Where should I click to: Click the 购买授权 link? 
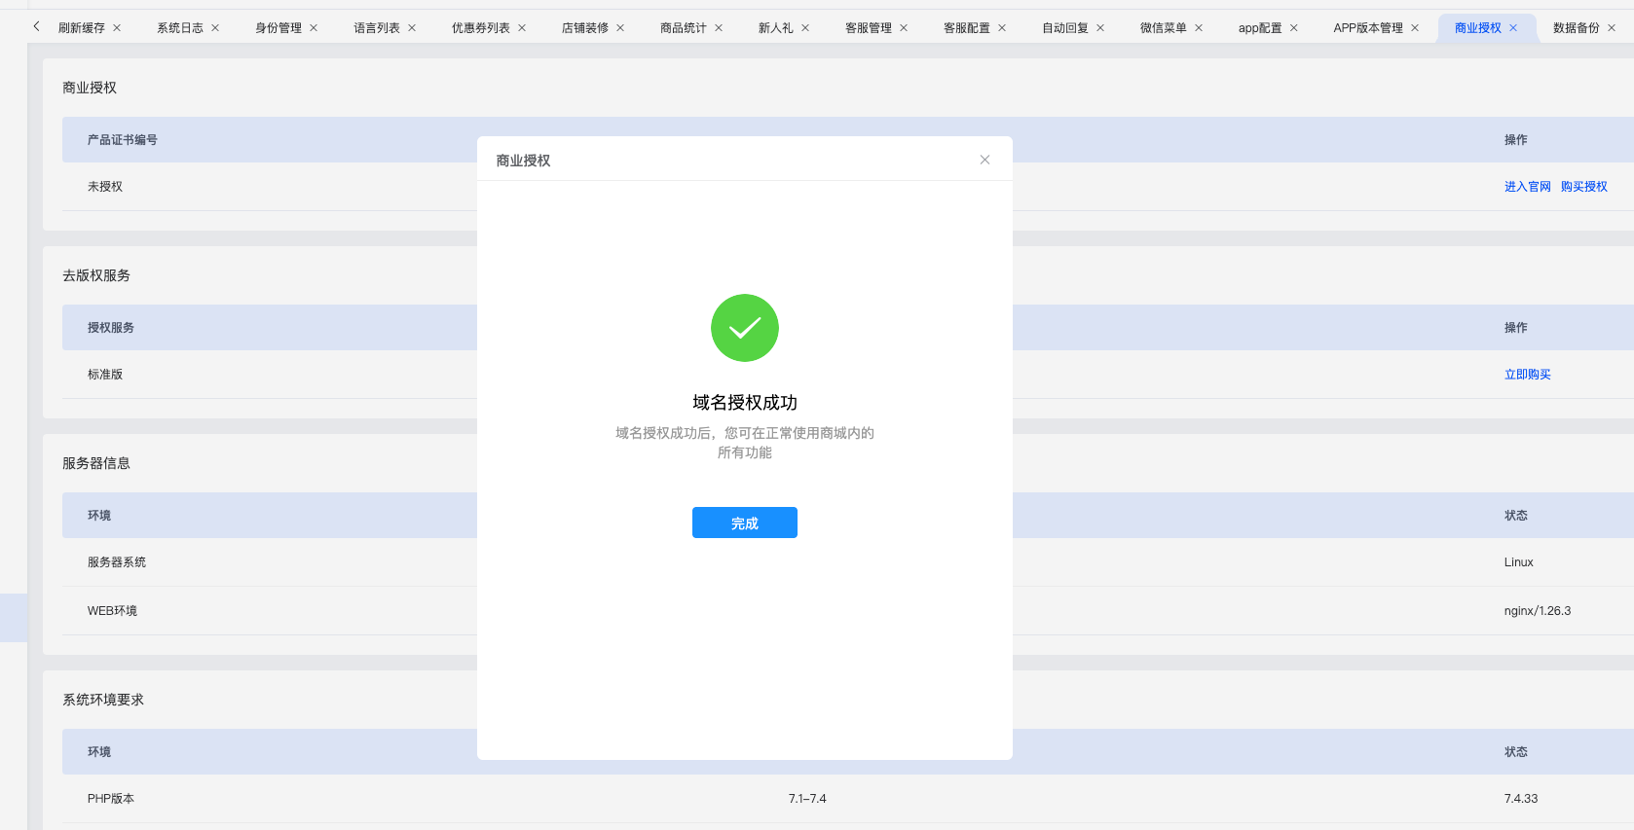pyautogui.click(x=1583, y=187)
